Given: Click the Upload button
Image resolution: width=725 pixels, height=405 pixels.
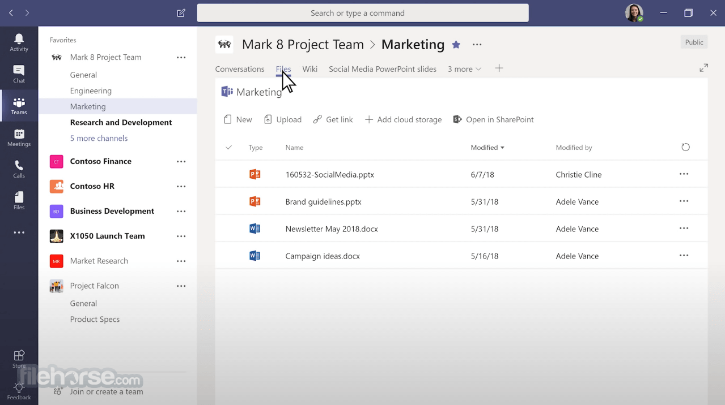Looking at the screenshot, I should pyautogui.click(x=282, y=119).
